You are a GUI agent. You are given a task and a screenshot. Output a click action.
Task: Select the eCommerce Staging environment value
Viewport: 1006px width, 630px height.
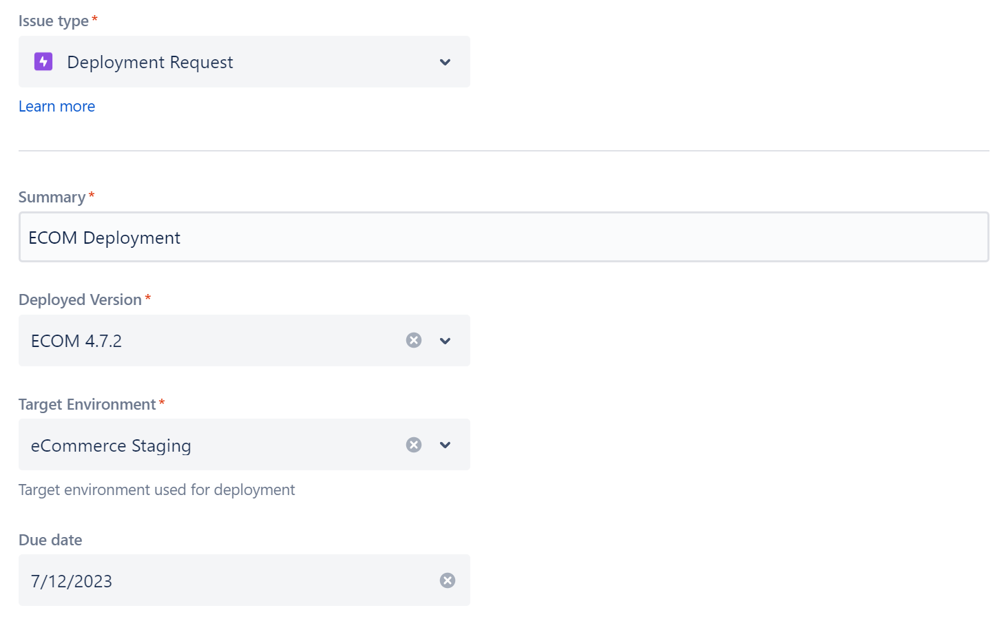(x=111, y=445)
